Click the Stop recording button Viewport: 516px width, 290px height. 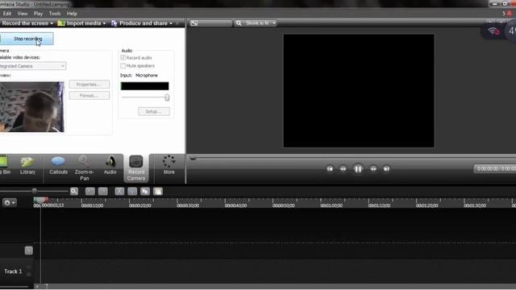click(27, 39)
